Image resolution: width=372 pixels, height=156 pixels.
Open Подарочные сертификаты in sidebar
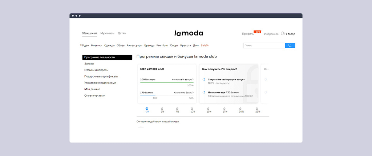101,76
